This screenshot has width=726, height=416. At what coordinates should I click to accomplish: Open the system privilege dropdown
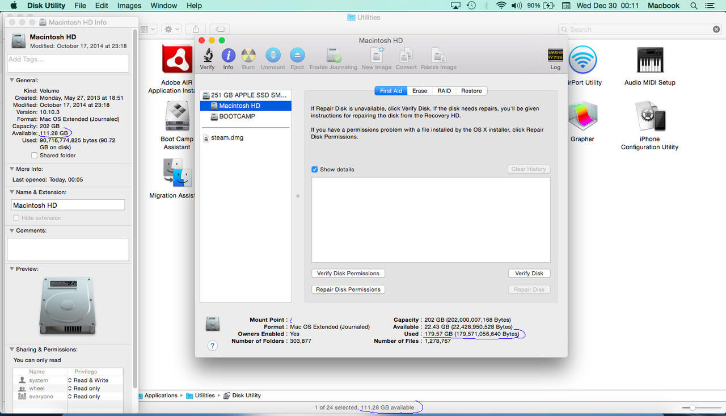coord(88,380)
